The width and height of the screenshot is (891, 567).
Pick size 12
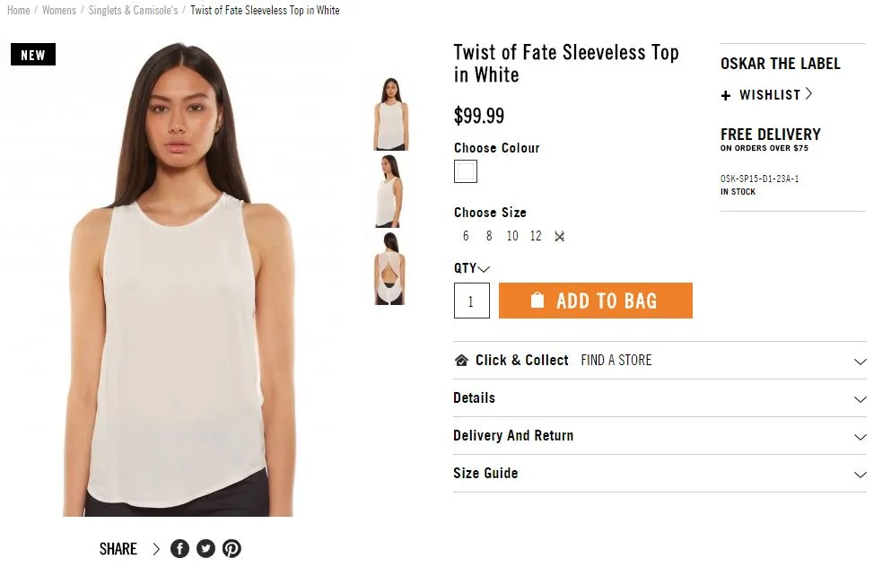point(536,237)
